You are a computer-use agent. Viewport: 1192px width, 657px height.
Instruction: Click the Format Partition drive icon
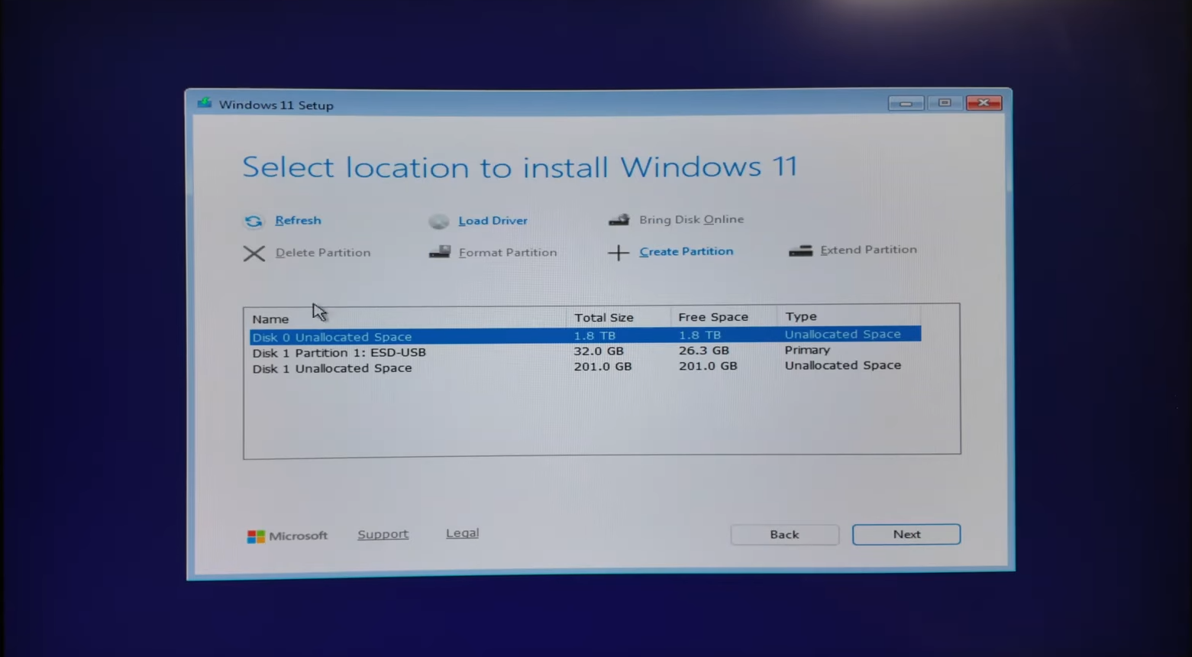(440, 251)
